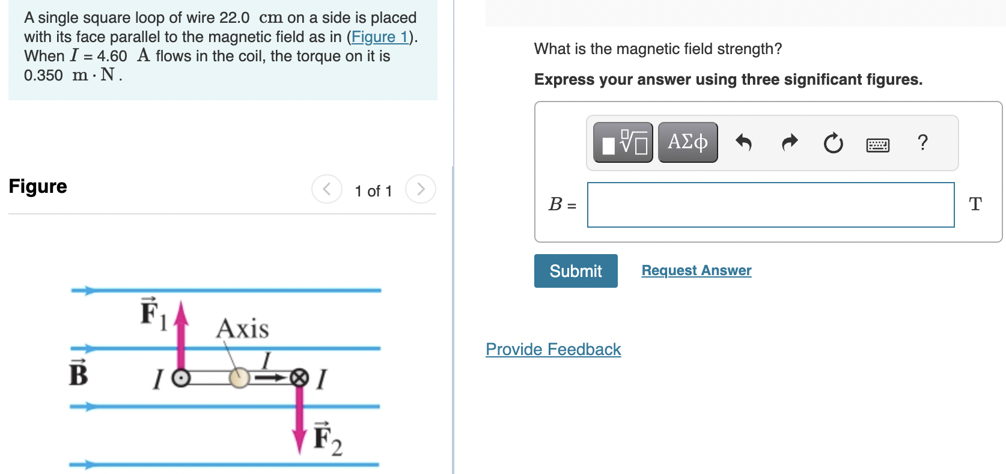
Task: Go to the previous figure chevron
Action: pos(326,189)
